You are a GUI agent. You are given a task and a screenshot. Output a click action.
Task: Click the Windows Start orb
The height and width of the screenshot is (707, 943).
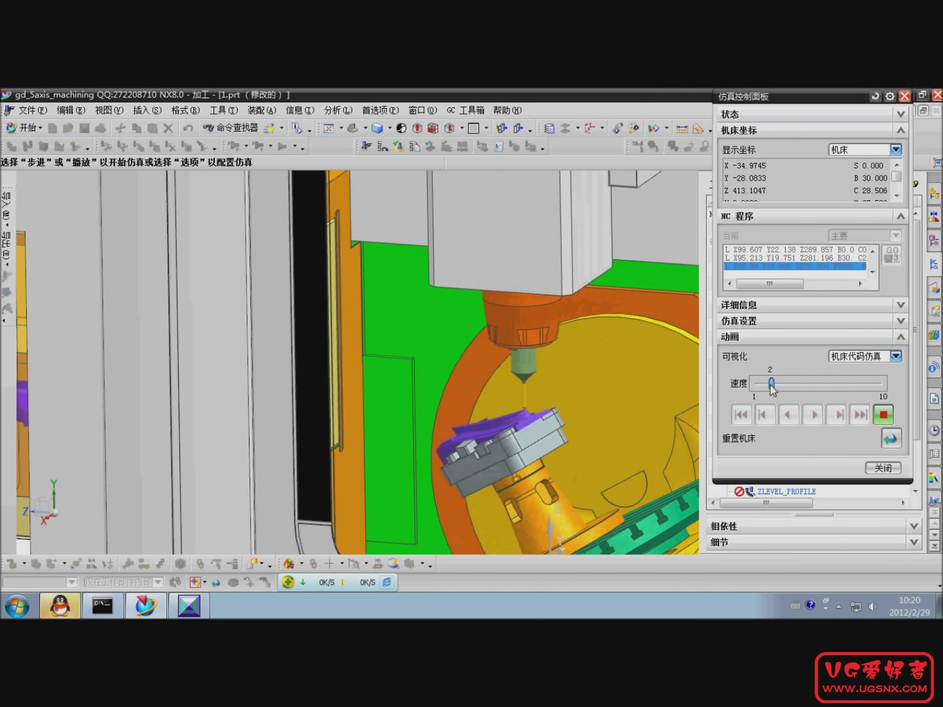18,606
